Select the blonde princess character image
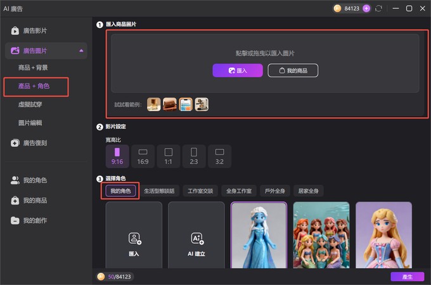The image size is (431, 285). [383, 235]
